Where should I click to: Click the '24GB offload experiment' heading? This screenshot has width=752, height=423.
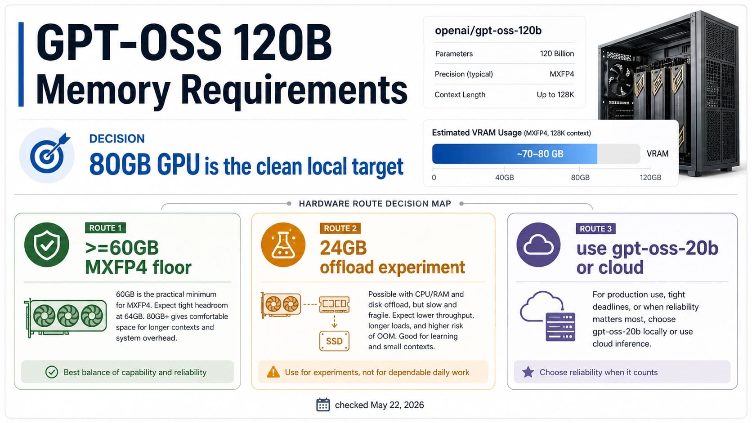point(392,258)
